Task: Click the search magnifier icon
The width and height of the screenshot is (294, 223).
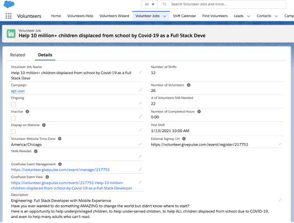Action: tap(165, 4)
